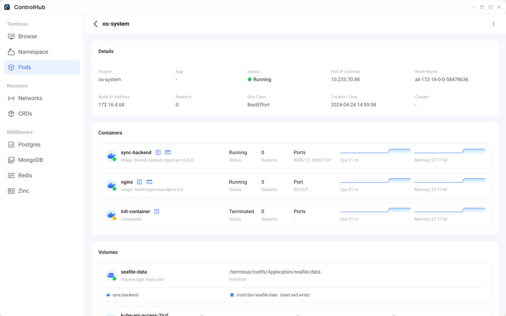This screenshot has width=506, height=316.
Task: Click the seafile-data volume icon
Action: click(x=111, y=275)
